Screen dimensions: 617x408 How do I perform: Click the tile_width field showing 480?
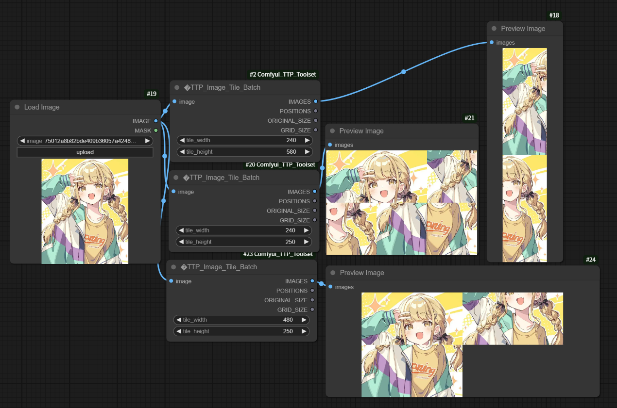pos(241,320)
